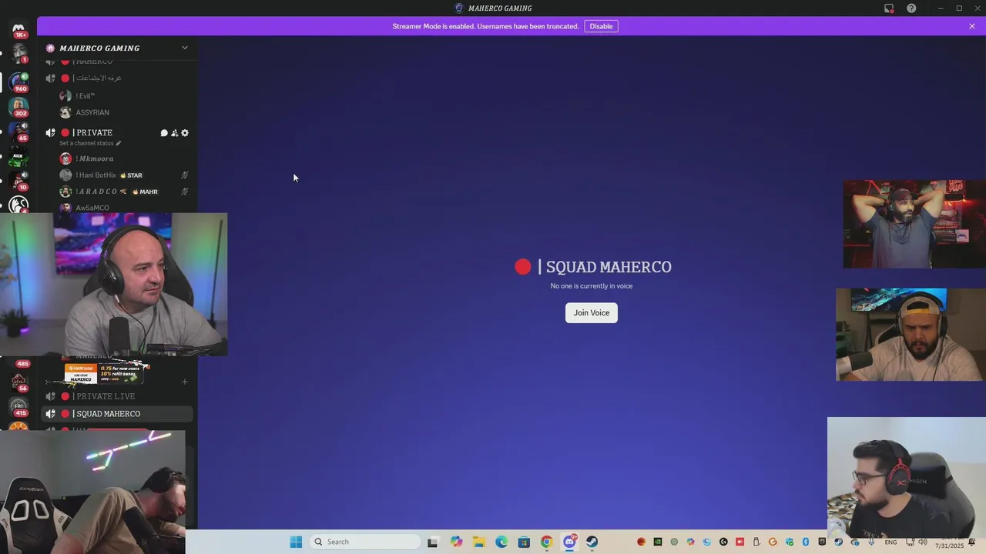Click user ! Mkmoora in PRIVATE channel
The height and width of the screenshot is (554, 986).
click(x=95, y=159)
